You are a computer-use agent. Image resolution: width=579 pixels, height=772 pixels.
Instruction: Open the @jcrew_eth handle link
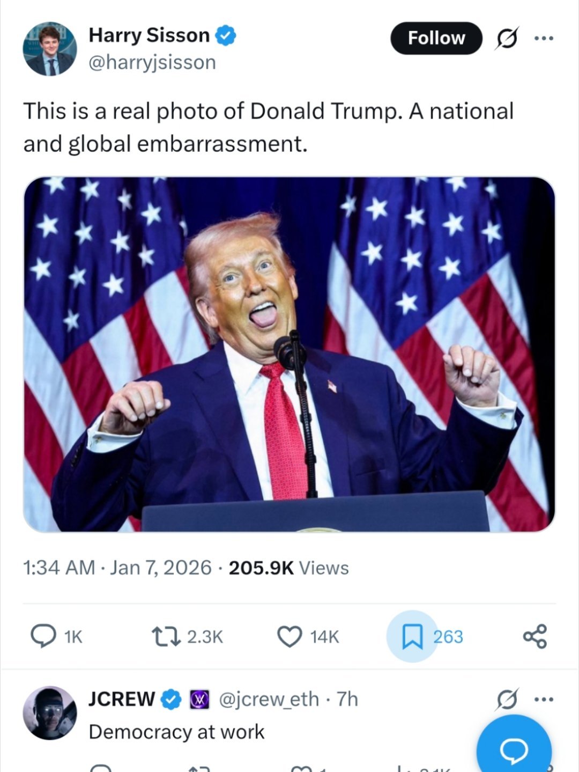pyautogui.click(x=269, y=700)
